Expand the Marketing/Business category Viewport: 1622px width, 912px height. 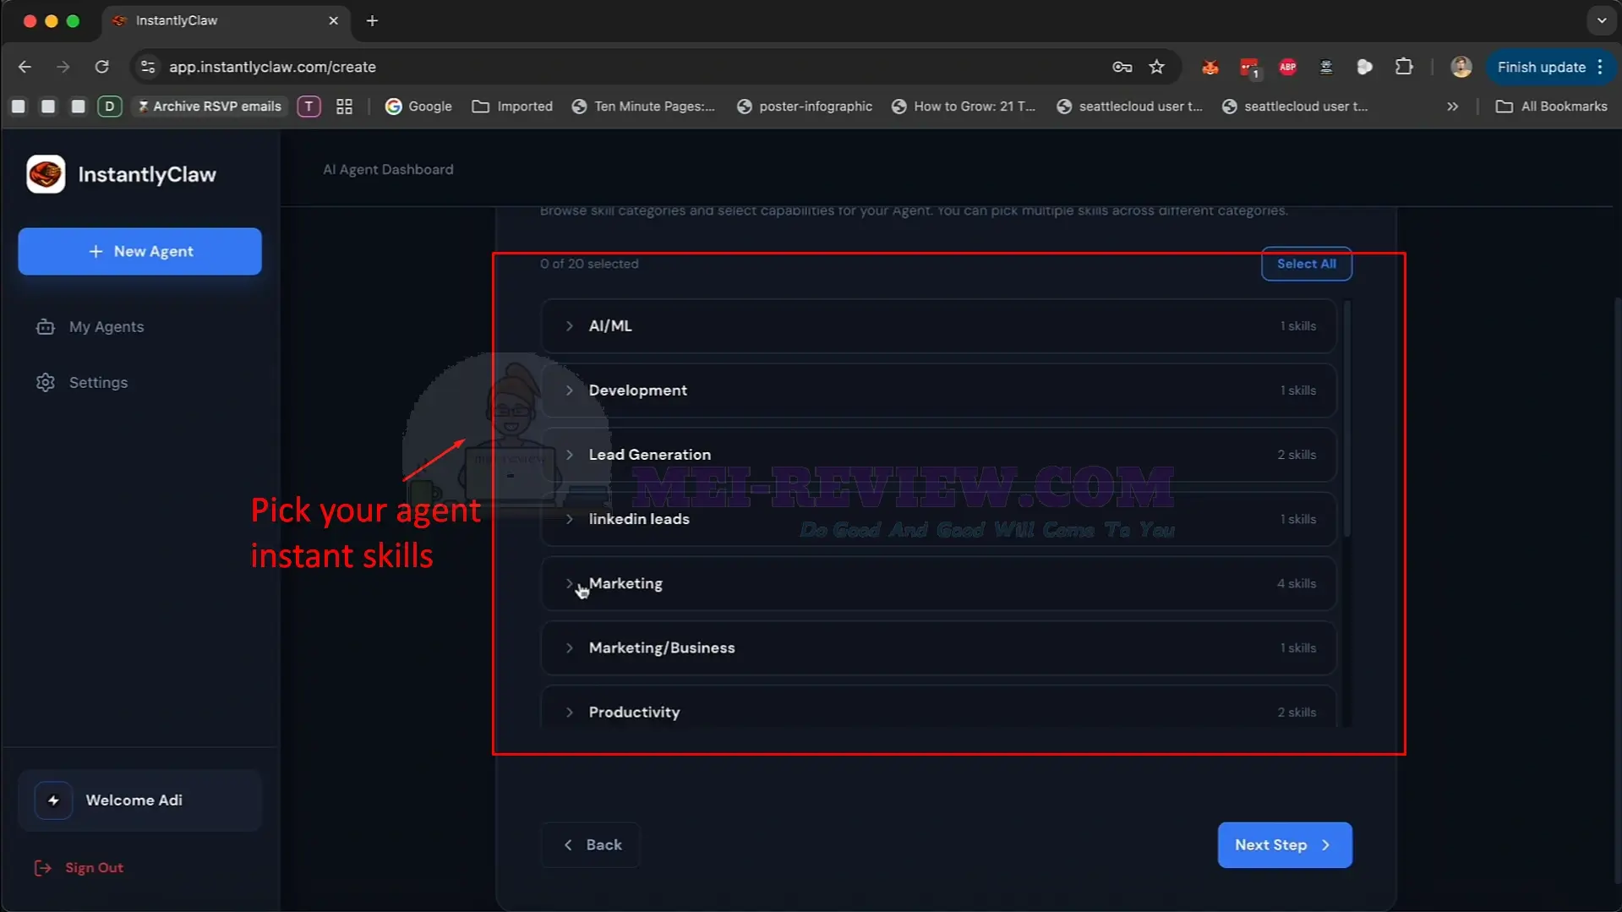[x=938, y=648]
